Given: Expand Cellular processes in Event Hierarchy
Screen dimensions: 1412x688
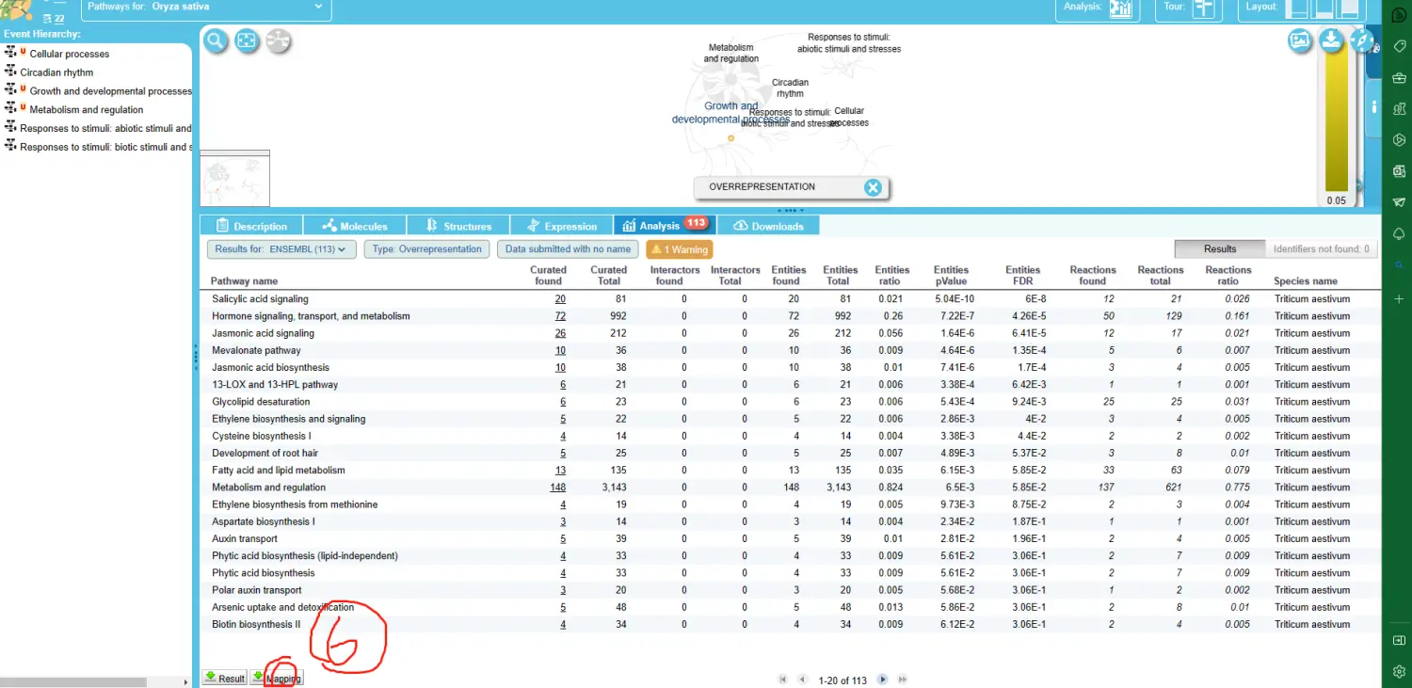Looking at the screenshot, I should tap(11, 54).
